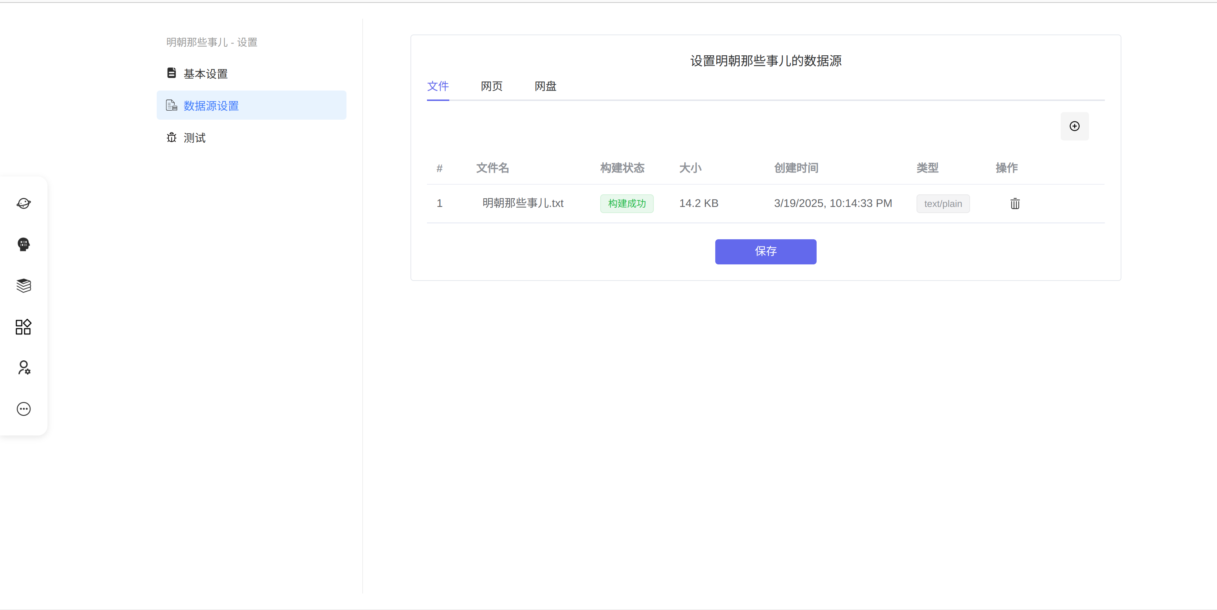Open the AI head icon in sidebar

pyautogui.click(x=24, y=244)
